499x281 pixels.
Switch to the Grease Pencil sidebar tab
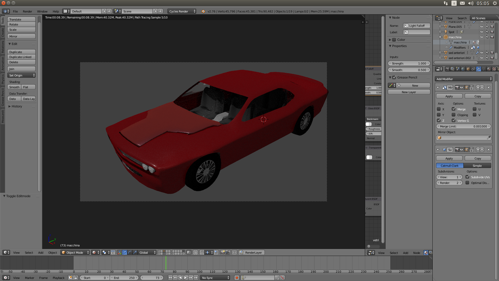pos(3,97)
